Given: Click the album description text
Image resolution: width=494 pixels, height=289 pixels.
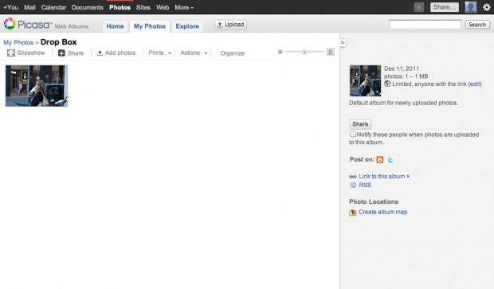Looking at the screenshot, I should click(x=403, y=103).
